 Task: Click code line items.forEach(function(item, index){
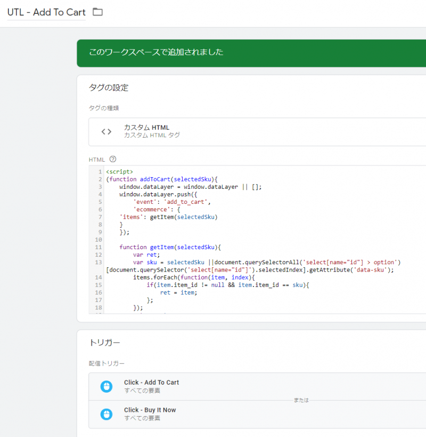pos(194,277)
